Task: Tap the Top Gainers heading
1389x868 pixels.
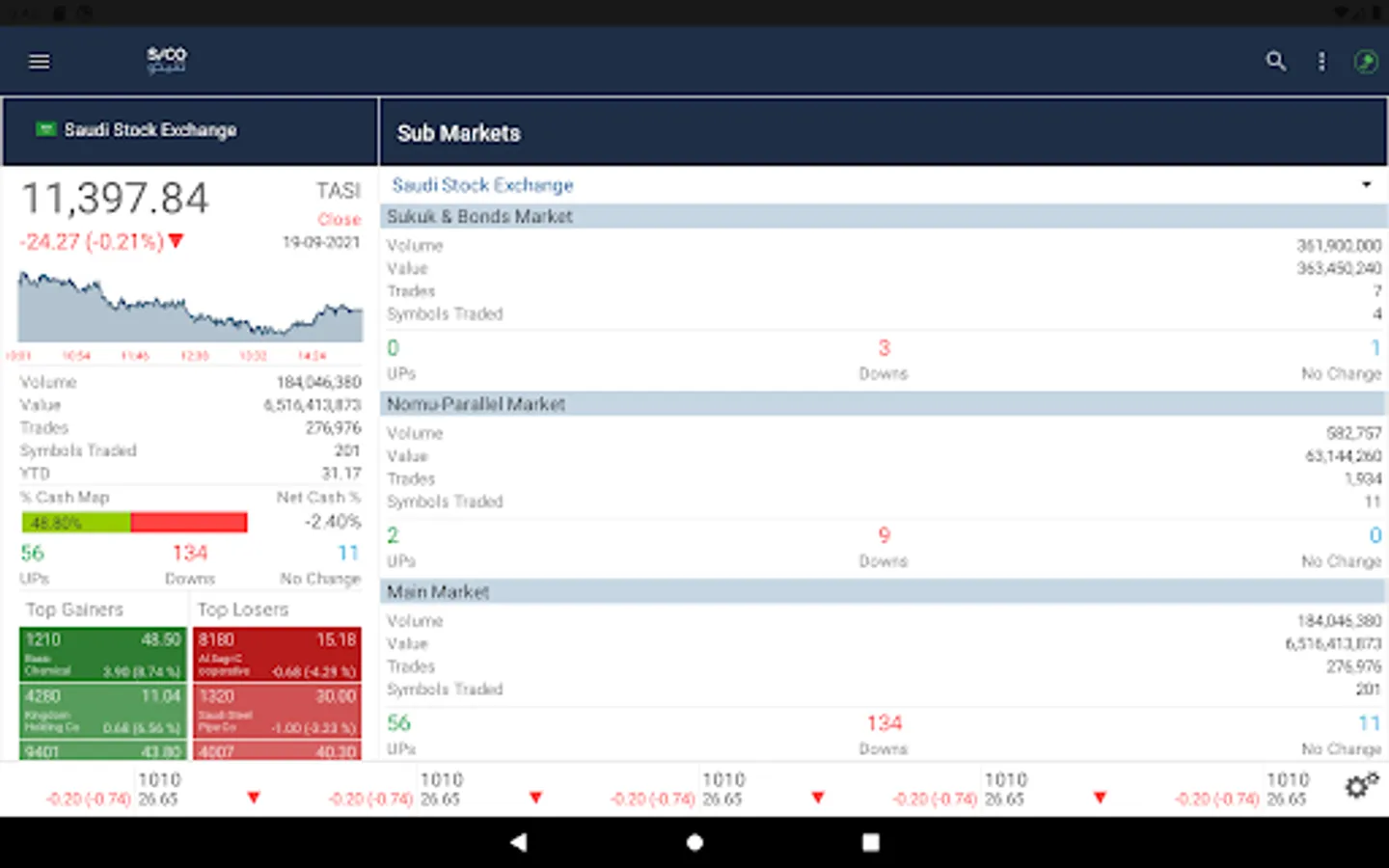Action: 74,610
